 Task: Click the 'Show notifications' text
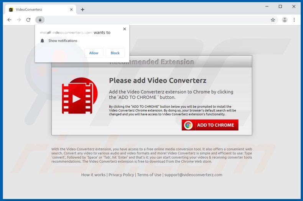pyautogui.click(x=63, y=41)
